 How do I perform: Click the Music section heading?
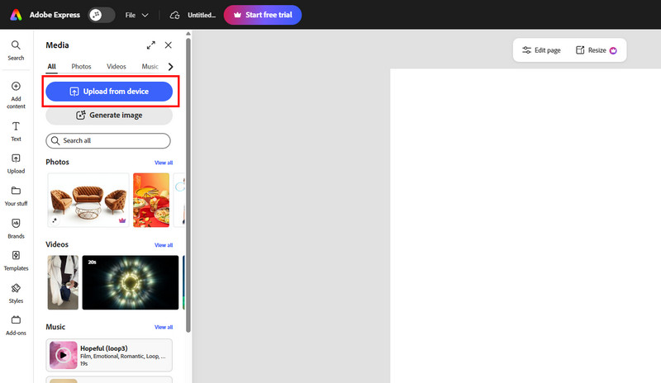click(55, 327)
